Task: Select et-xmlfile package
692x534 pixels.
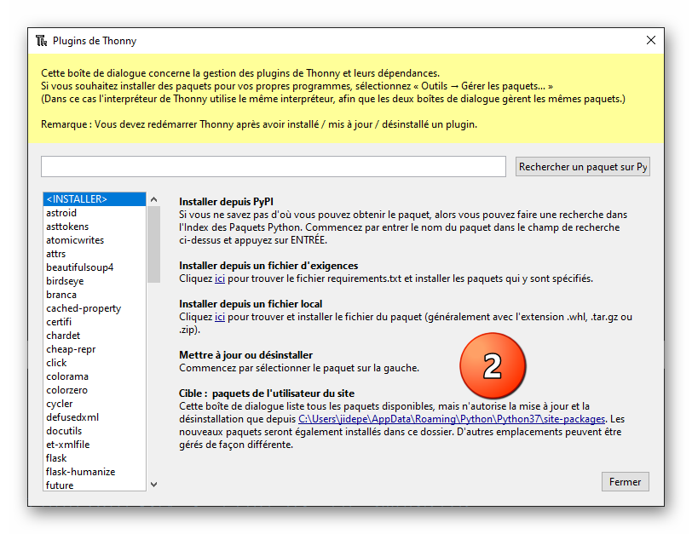Action: pyautogui.click(x=95, y=445)
